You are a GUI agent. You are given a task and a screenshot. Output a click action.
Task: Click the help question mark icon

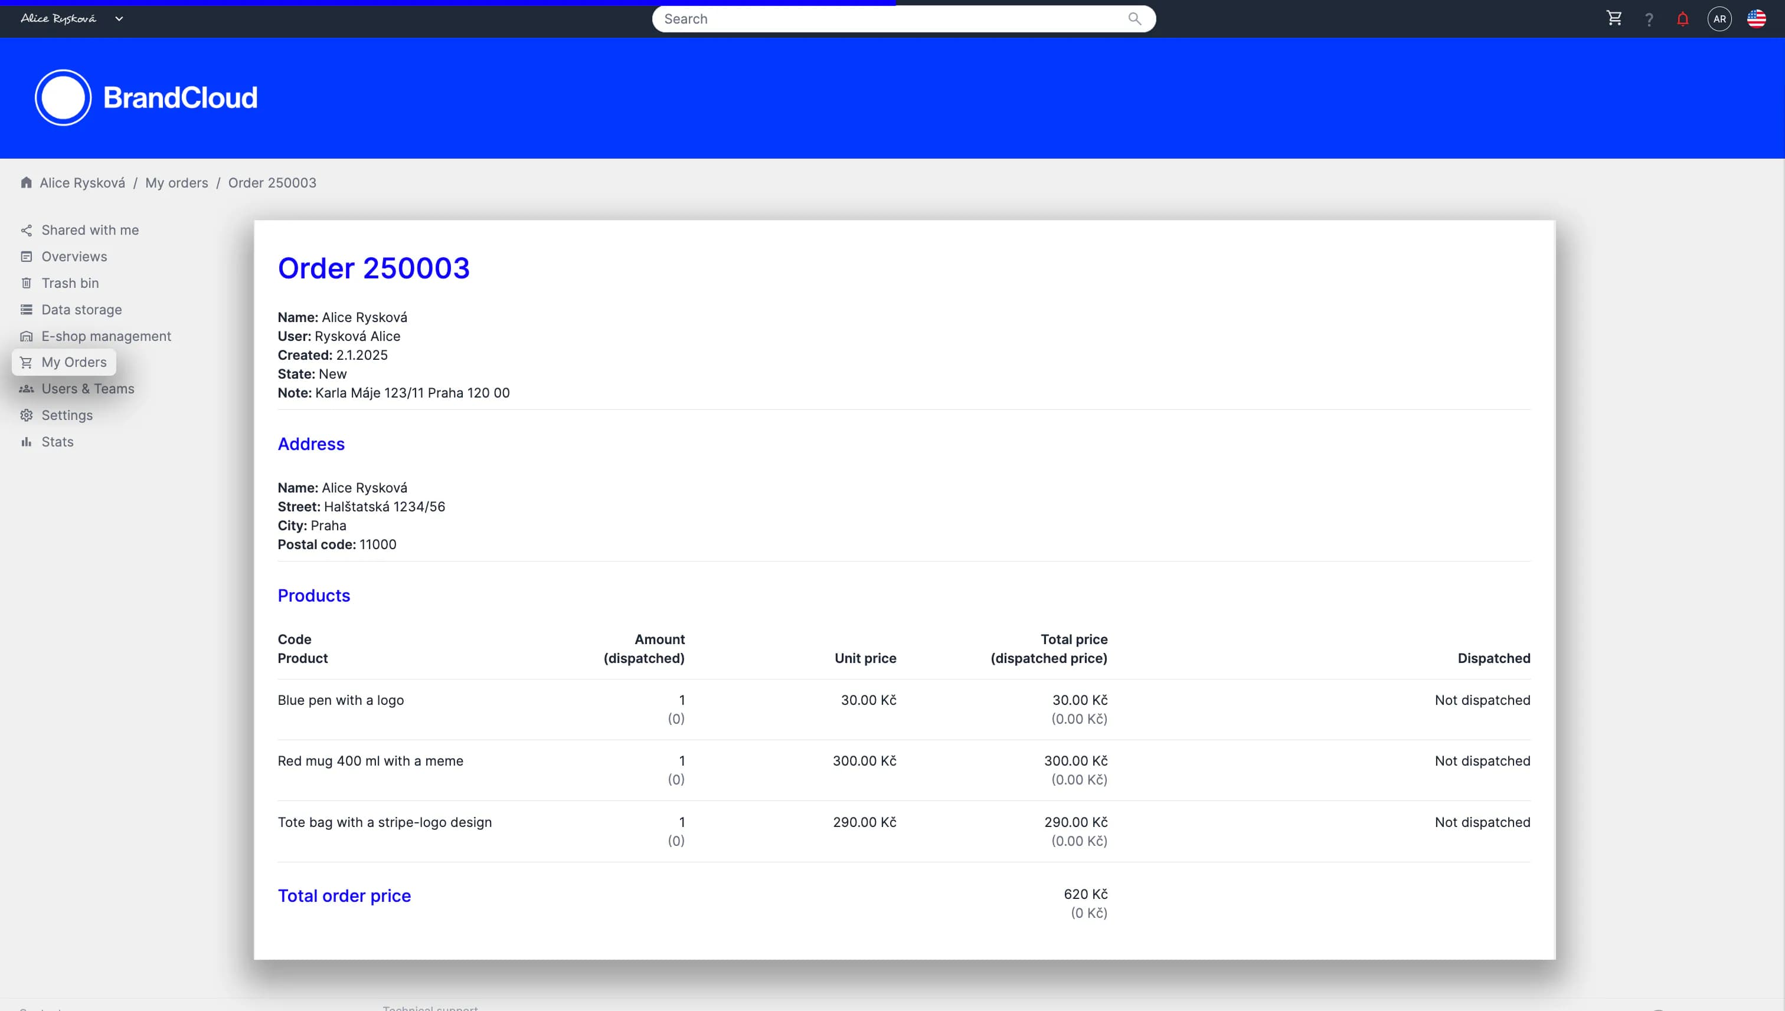[x=1649, y=19]
